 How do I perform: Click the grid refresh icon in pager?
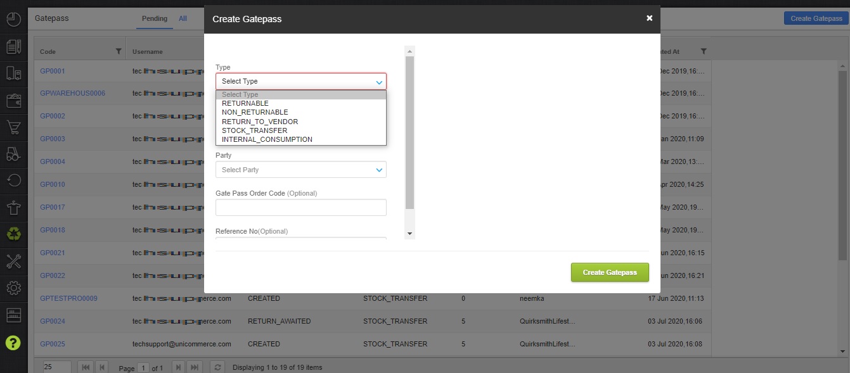(x=217, y=367)
